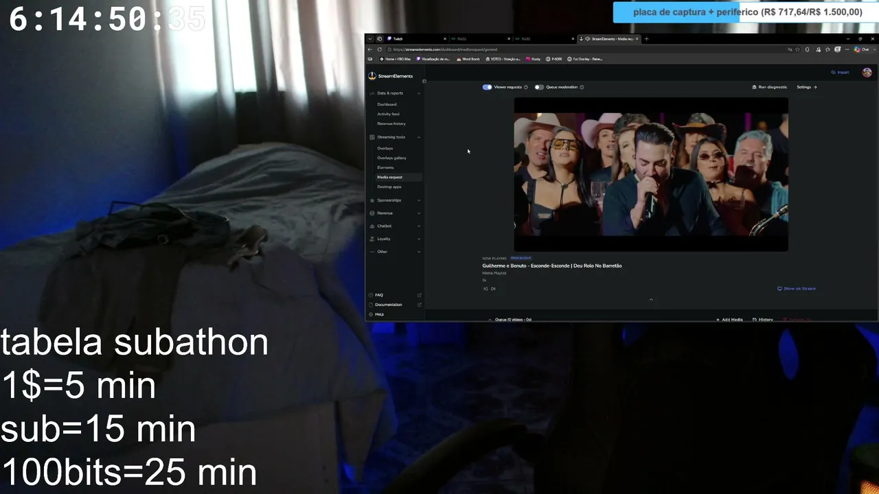Click Show on Stream

(797, 289)
